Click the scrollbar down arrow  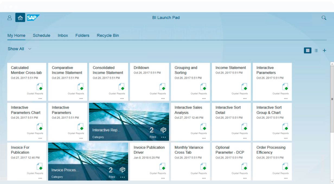click(332, 182)
